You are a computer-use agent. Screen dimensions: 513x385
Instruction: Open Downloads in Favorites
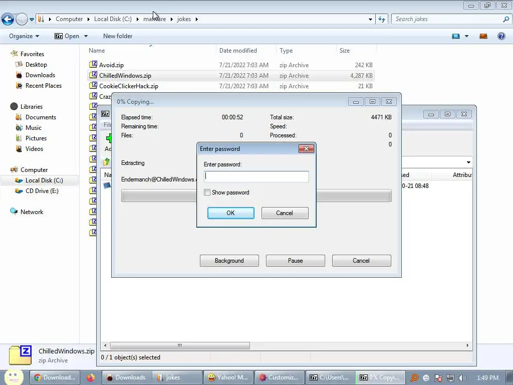40,75
